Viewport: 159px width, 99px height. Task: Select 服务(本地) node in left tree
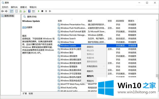8,16
